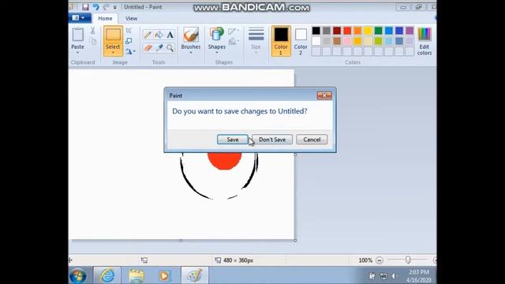Open Windows Media Player on taskbar

point(164,276)
